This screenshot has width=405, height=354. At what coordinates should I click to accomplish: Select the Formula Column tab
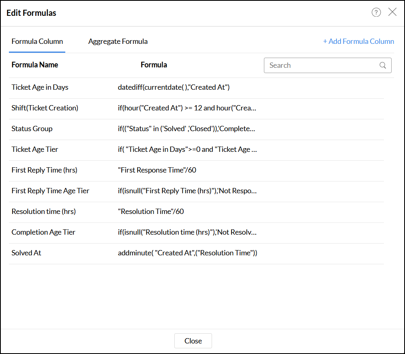pos(37,41)
